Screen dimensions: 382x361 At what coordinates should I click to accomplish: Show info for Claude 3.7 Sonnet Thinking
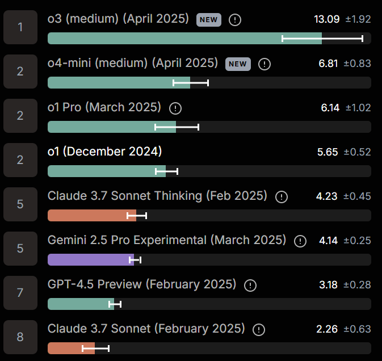pos(282,197)
